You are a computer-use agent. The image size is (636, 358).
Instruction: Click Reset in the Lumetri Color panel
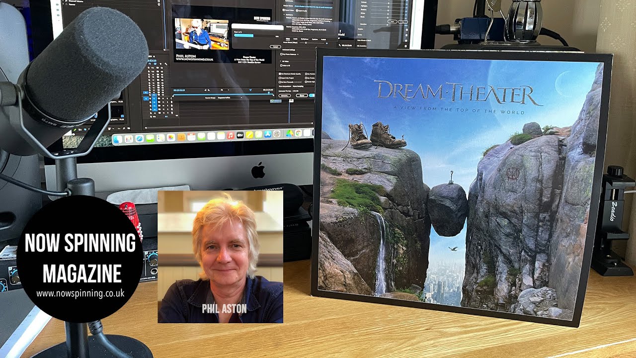click(393, 21)
